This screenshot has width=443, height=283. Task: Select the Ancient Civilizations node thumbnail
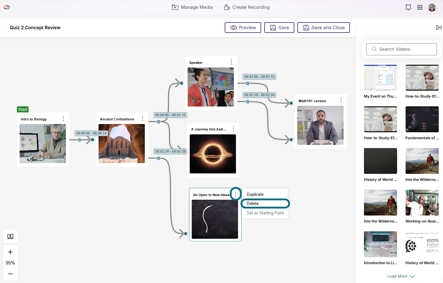coord(122,143)
